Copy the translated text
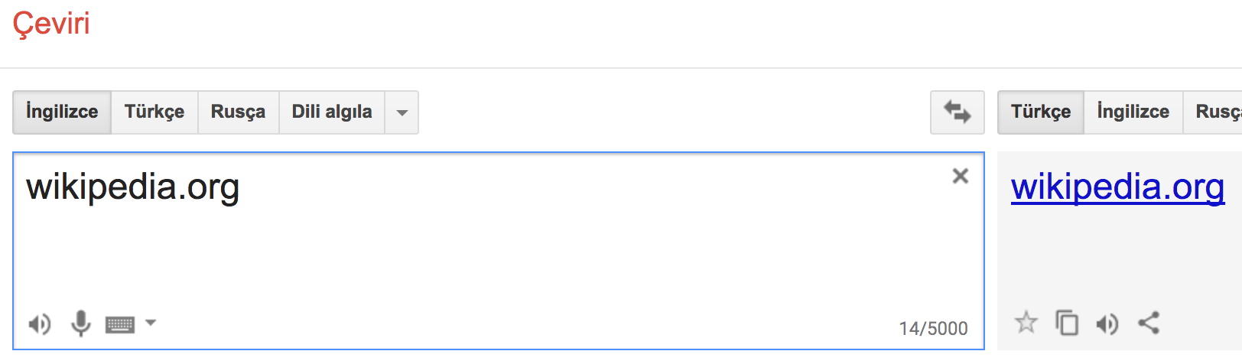This screenshot has width=1242, height=364. coord(1067,323)
